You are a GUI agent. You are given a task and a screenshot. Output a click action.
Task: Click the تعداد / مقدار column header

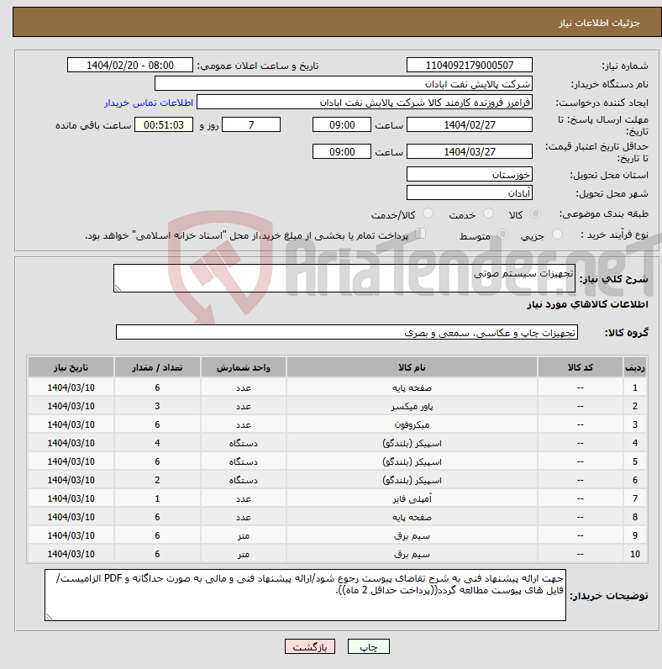[157, 368]
